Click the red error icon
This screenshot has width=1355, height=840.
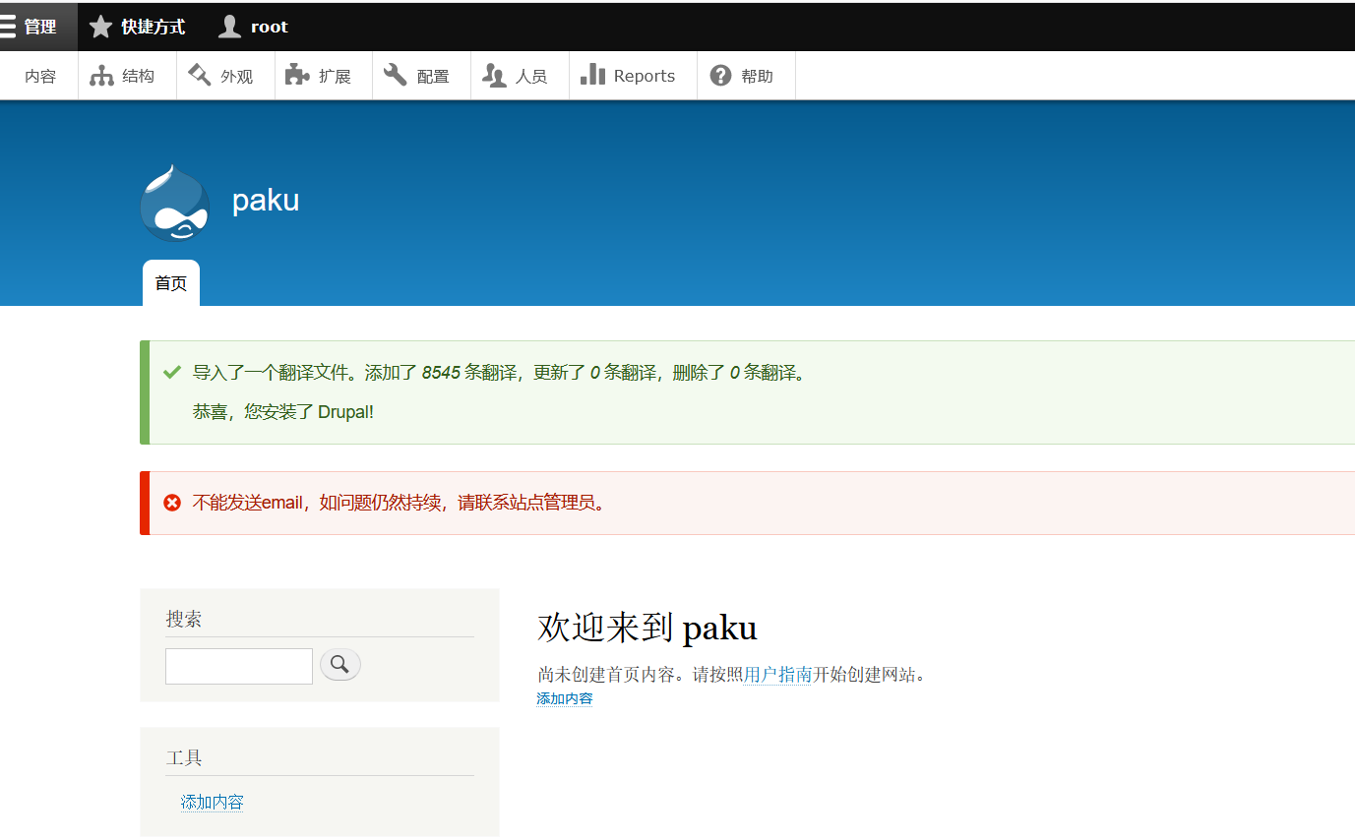click(x=172, y=503)
